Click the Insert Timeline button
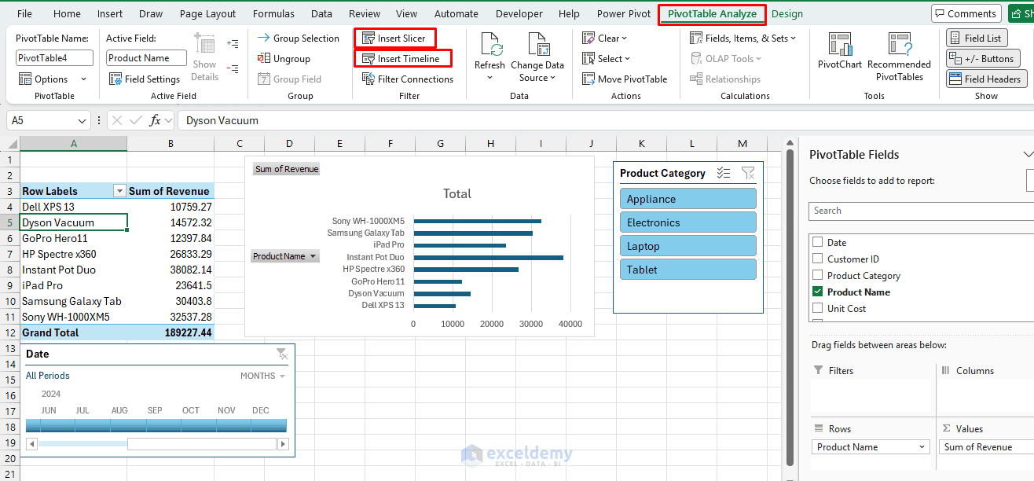This screenshot has height=481, width=1034. [x=401, y=59]
